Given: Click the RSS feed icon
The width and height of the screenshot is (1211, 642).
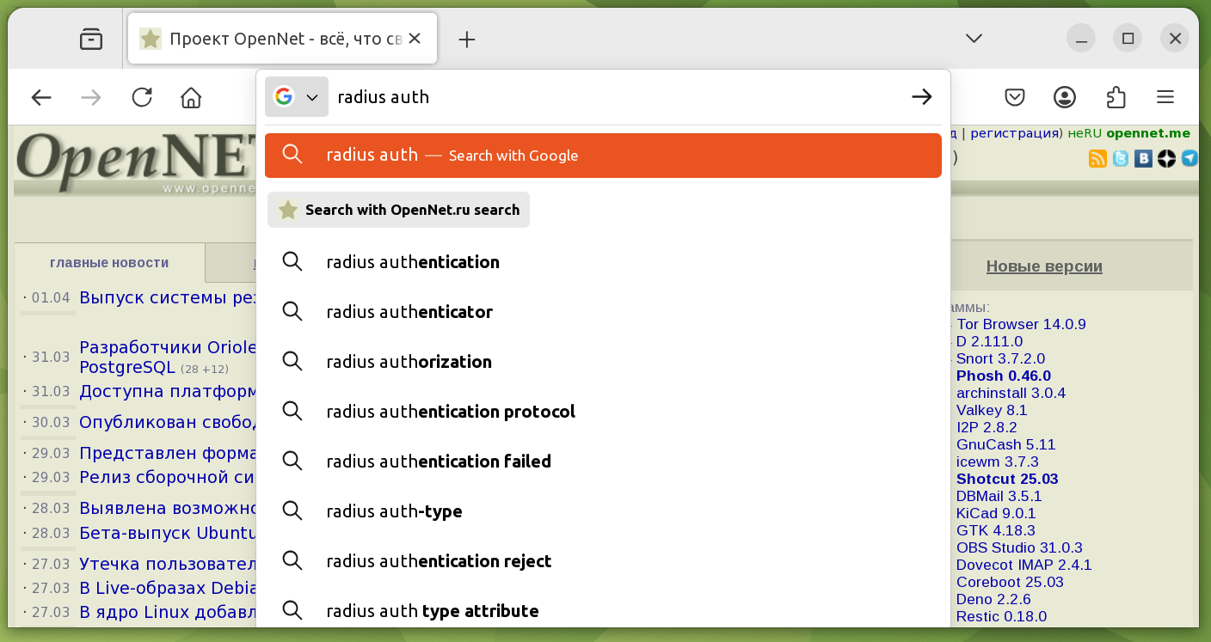Looking at the screenshot, I should (x=1097, y=158).
